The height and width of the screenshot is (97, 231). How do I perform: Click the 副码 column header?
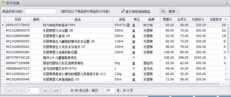(x=36, y=19)
